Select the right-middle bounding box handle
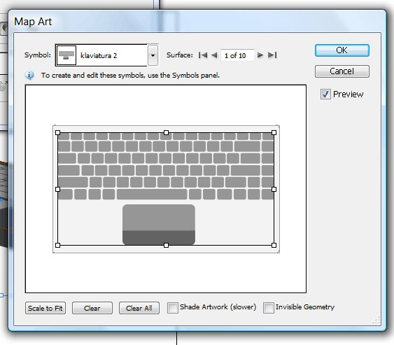Image resolution: width=394 pixels, height=345 pixels. (x=274, y=189)
